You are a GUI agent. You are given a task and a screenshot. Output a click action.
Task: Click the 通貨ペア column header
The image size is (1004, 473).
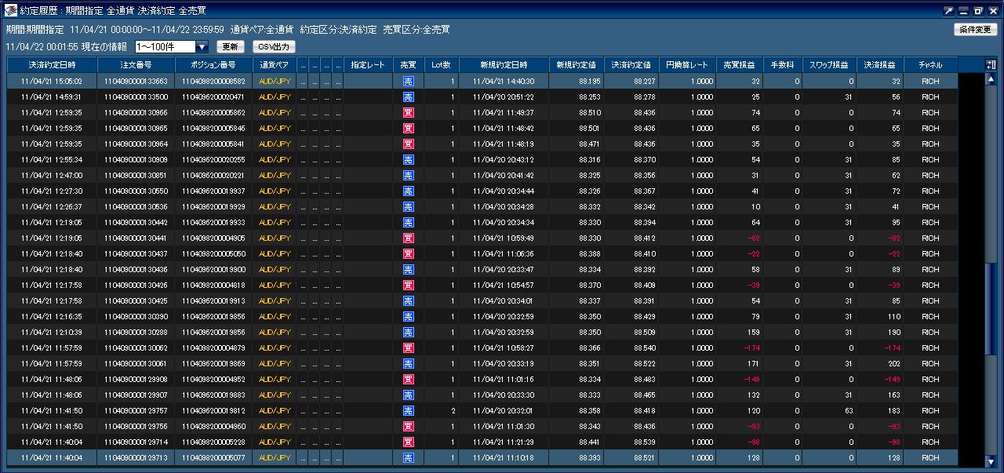click(x=275, y=65)
